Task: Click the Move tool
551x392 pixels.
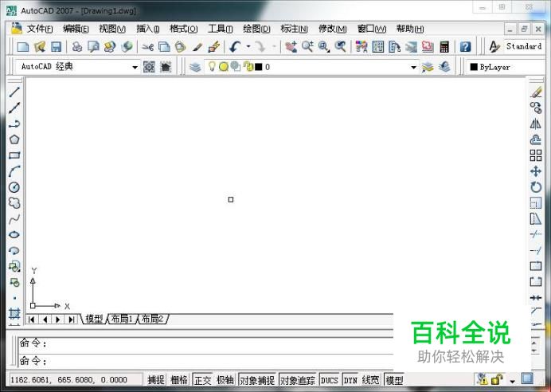Action: [536, 171]
